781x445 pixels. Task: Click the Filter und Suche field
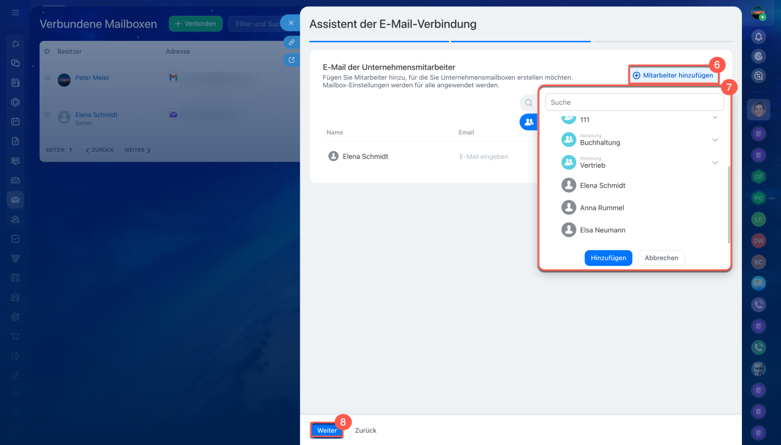coord(256,24)
